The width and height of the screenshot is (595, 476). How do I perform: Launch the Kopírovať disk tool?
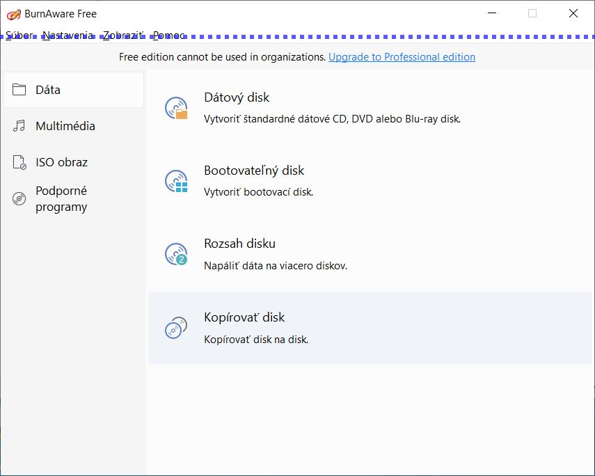click(370, 328)
